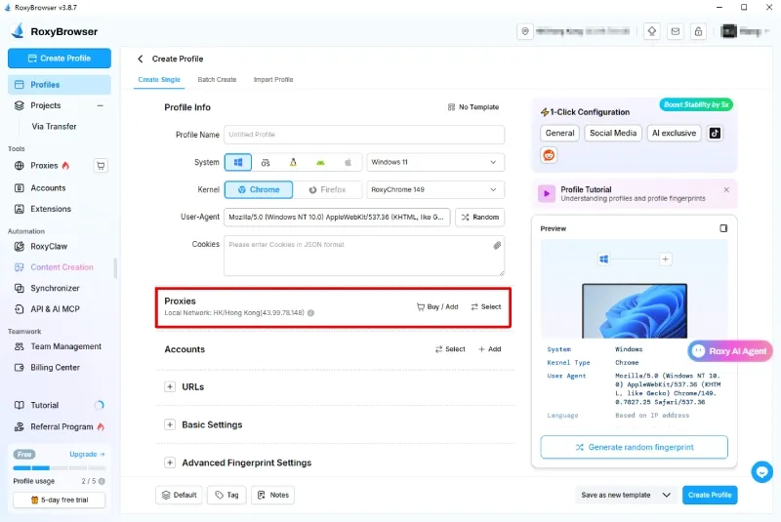
Task: Go back with the arrow beside Create Profile
Action: (x=141, y=59)
